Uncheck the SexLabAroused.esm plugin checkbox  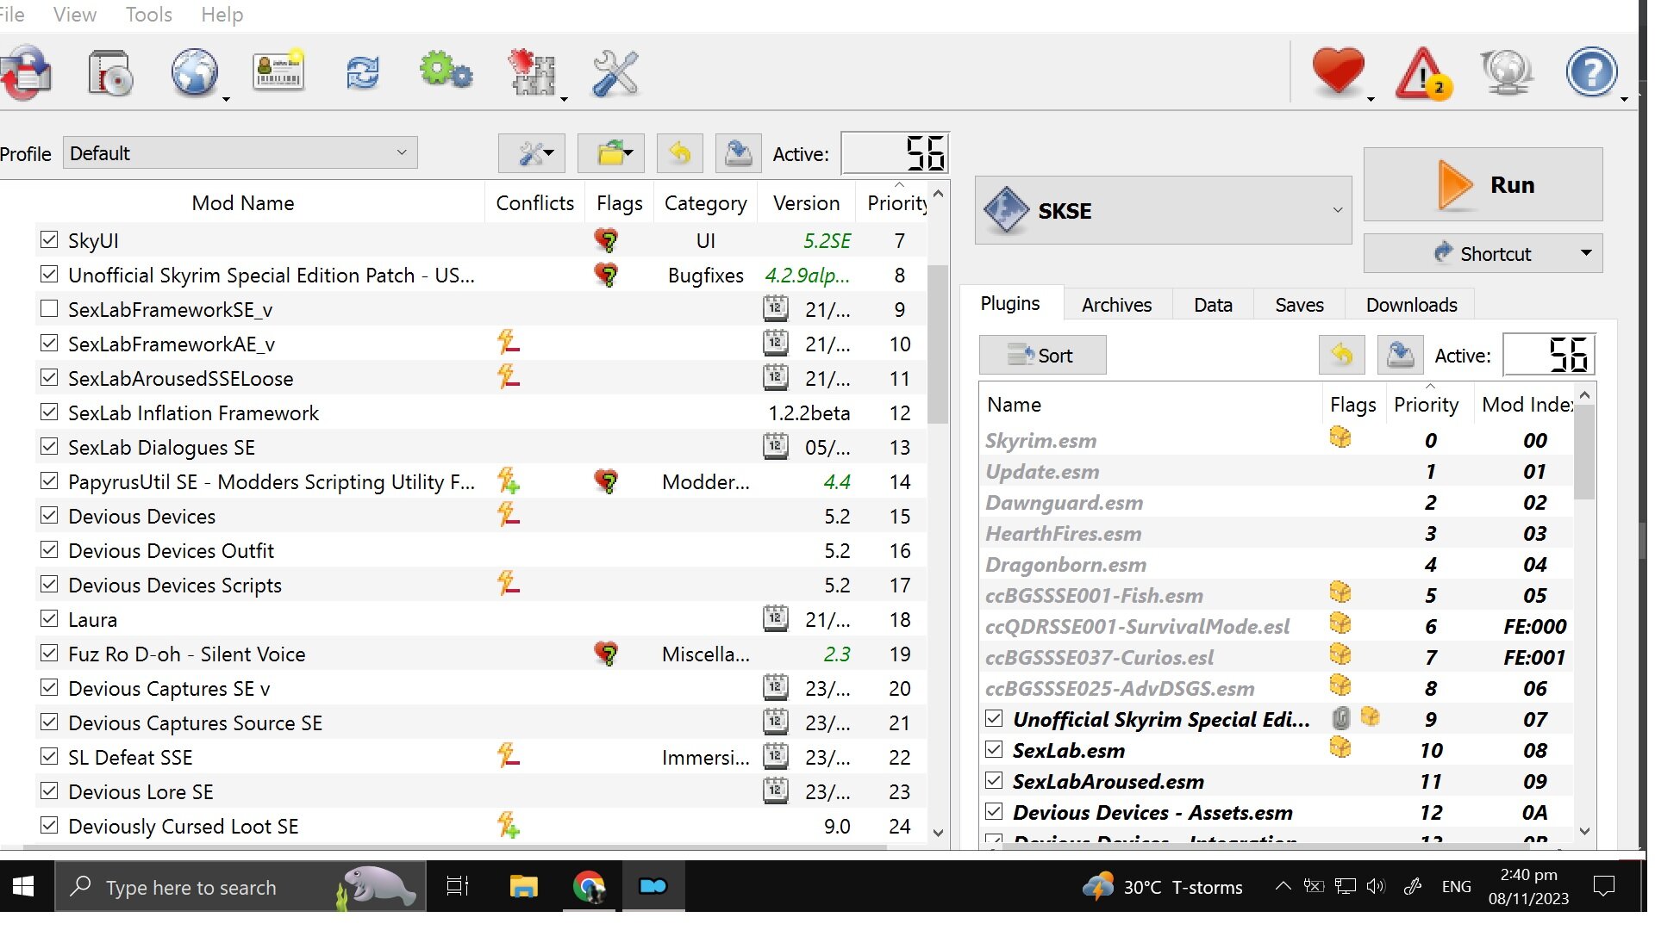pos(994,780)
